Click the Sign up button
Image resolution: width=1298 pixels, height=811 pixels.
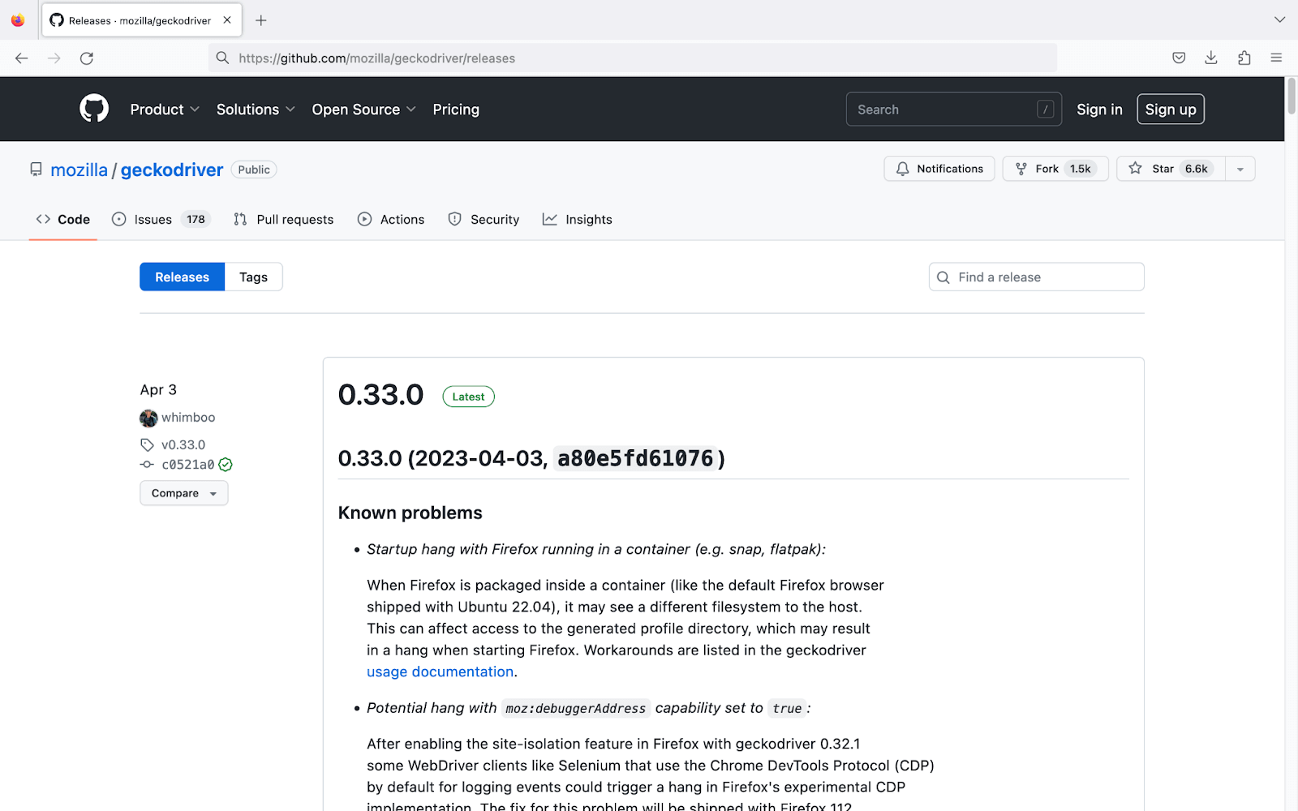coord(1171,109)
